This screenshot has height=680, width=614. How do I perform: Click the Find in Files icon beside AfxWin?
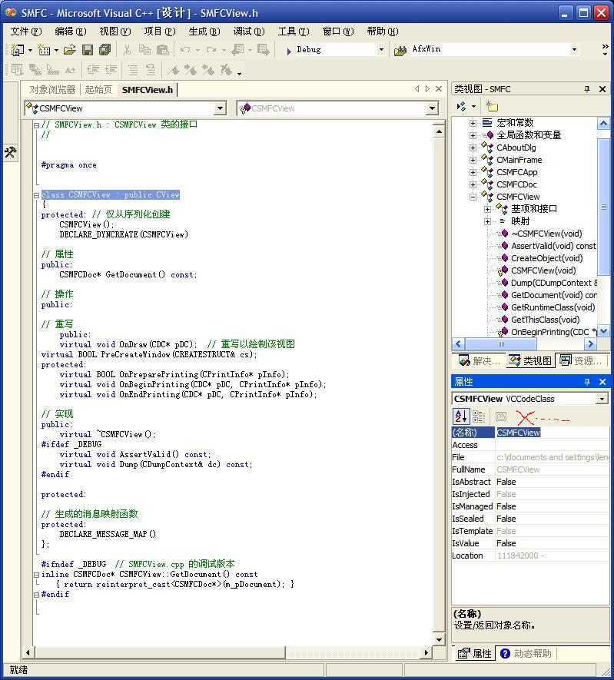pos(400,51)
